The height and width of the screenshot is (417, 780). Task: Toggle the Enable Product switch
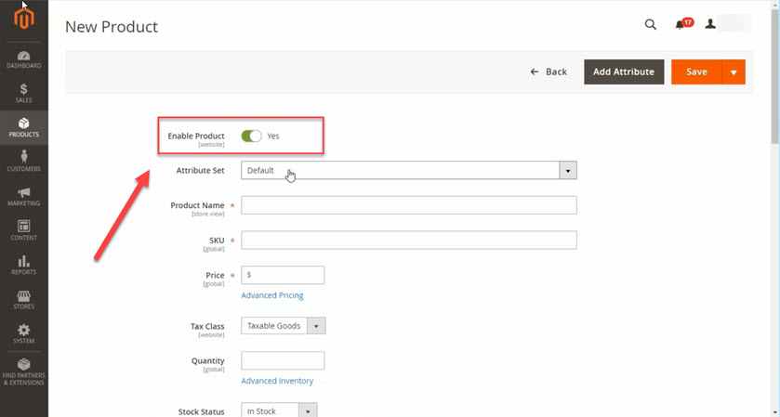tap(251, 137)
